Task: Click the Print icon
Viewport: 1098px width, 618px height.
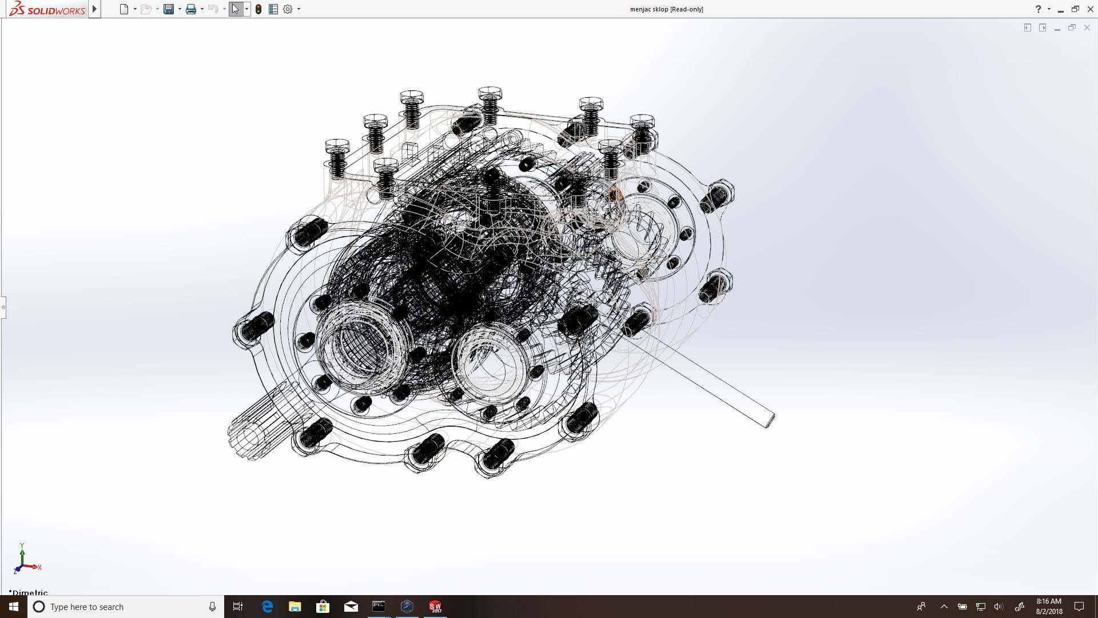Action: [x=191, y=9]
